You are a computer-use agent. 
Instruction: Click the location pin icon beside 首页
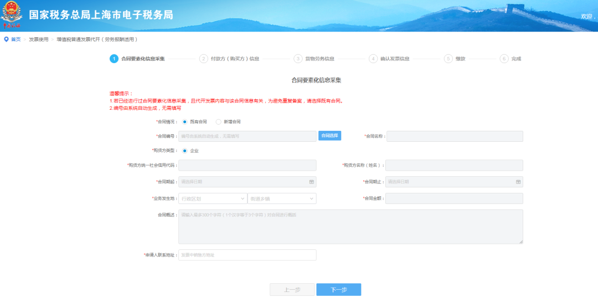6,39
